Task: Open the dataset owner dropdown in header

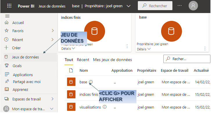Action: 129,6
